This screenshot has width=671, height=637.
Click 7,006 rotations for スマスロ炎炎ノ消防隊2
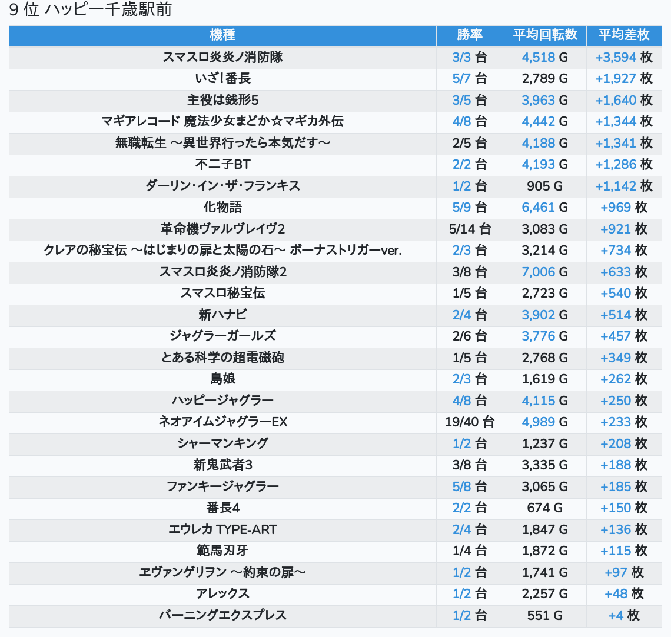[x=538, y=272]
